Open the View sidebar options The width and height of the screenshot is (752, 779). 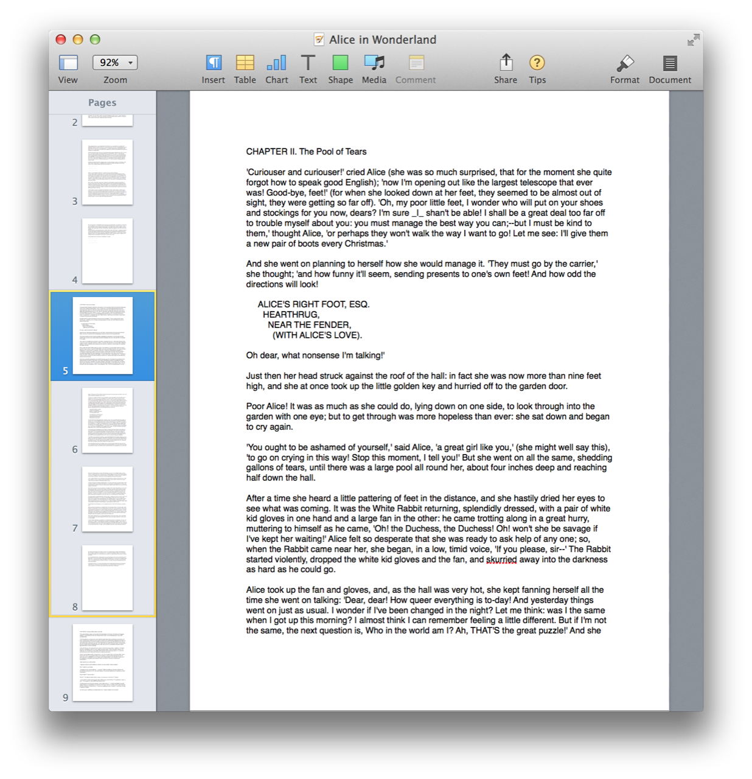point(68,63)
